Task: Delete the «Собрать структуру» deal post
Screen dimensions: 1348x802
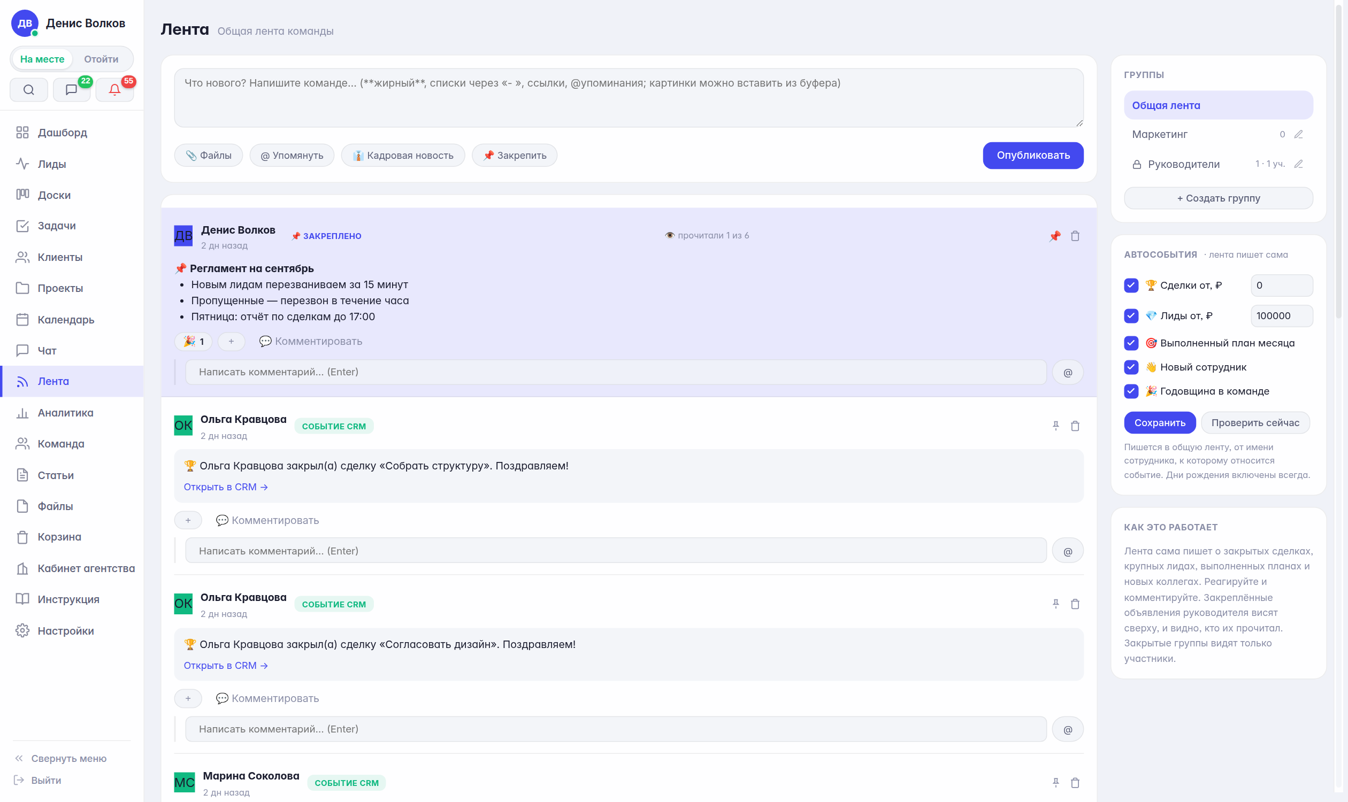Action: point(1075,426)
